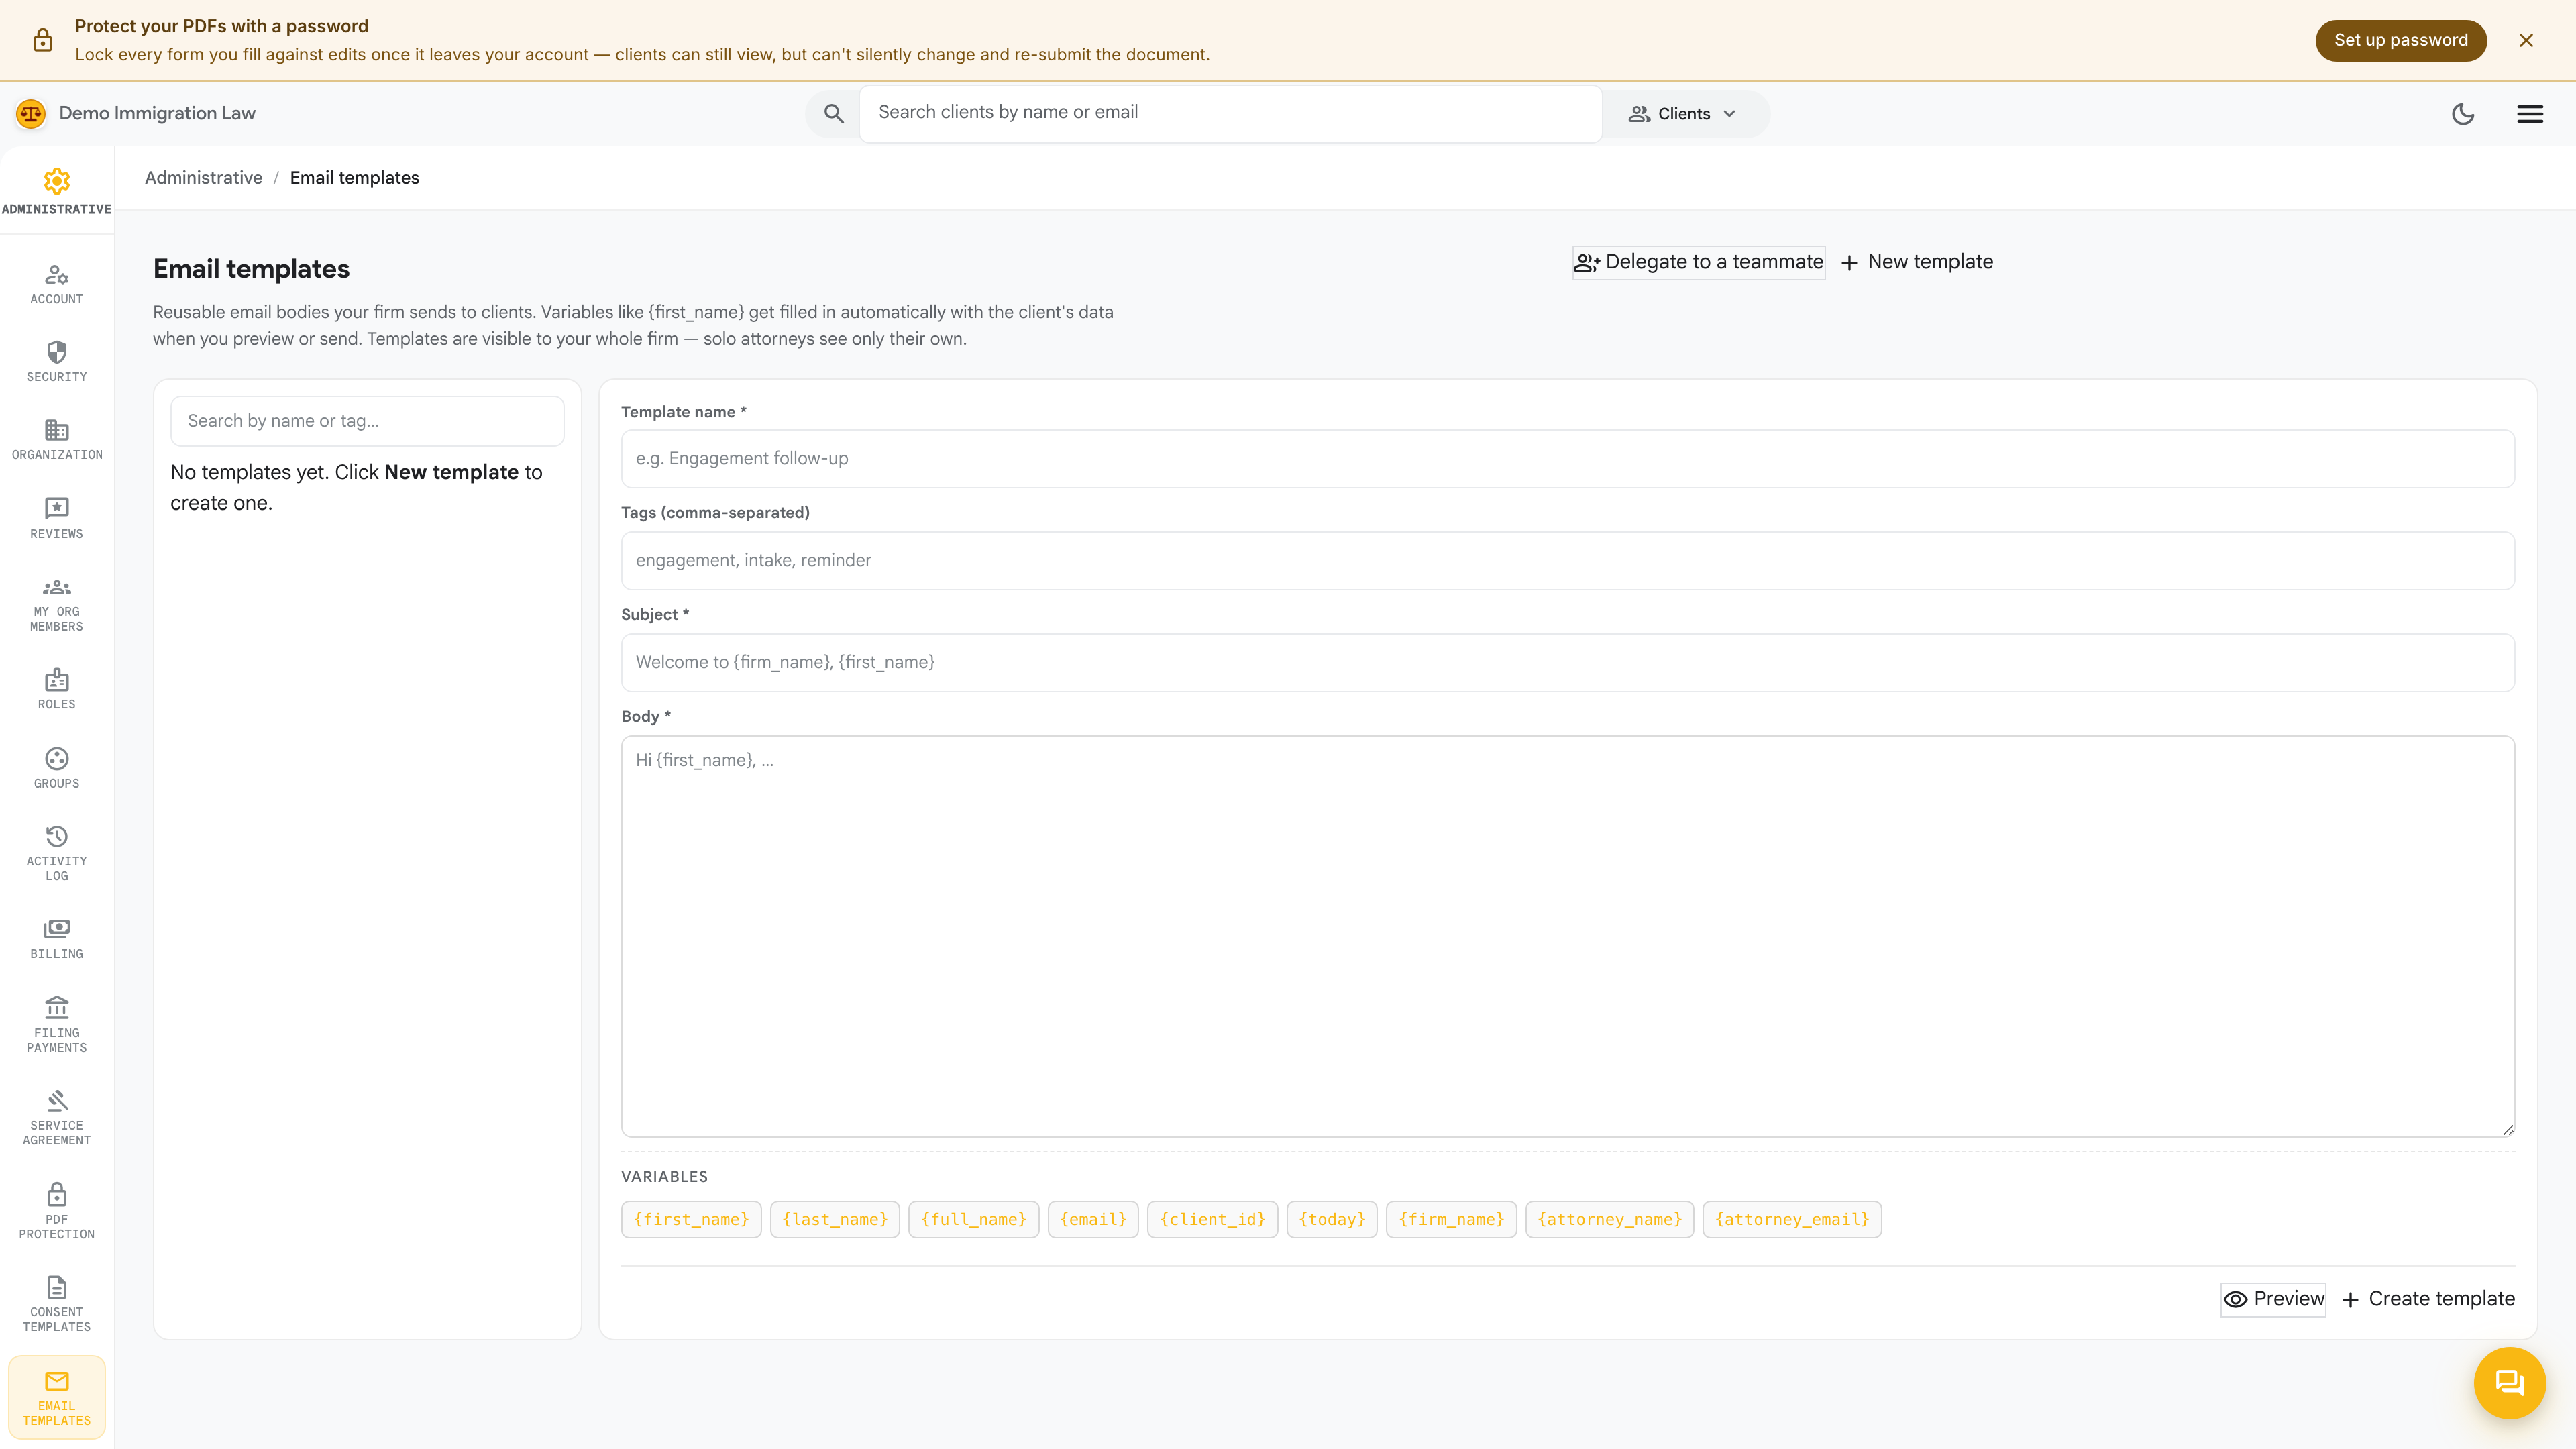
Task: Insert {attorney_name} variable chip
Action: pos(1610,1220)
